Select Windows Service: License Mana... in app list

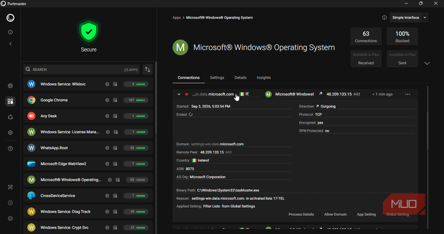click(x=88, y=132)
